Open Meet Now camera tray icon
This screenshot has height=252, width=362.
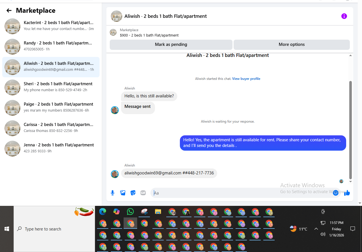pos(323,212)
